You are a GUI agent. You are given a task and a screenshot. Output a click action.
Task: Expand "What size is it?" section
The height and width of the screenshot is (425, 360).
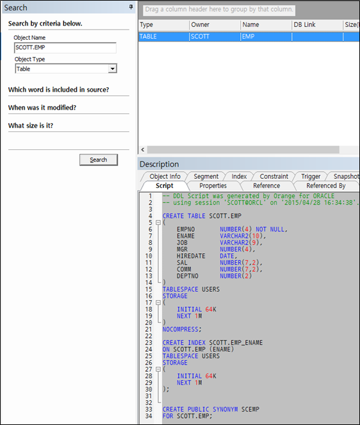coord(31,126)
